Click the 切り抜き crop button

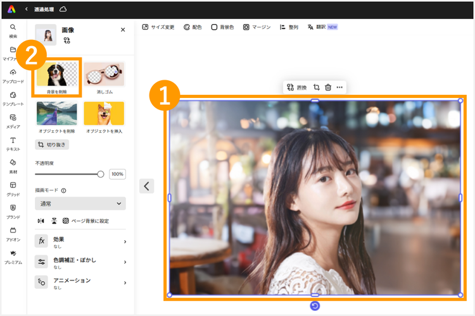point(52,145)
